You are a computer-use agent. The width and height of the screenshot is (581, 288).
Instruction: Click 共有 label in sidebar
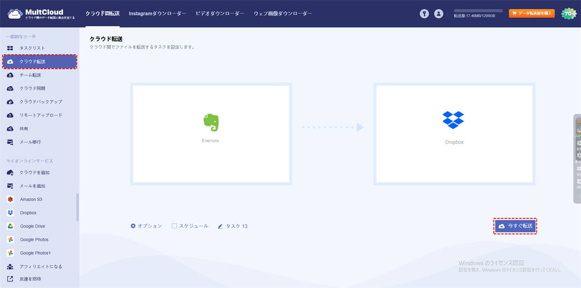pyautogui.click(x=24, y=129)
